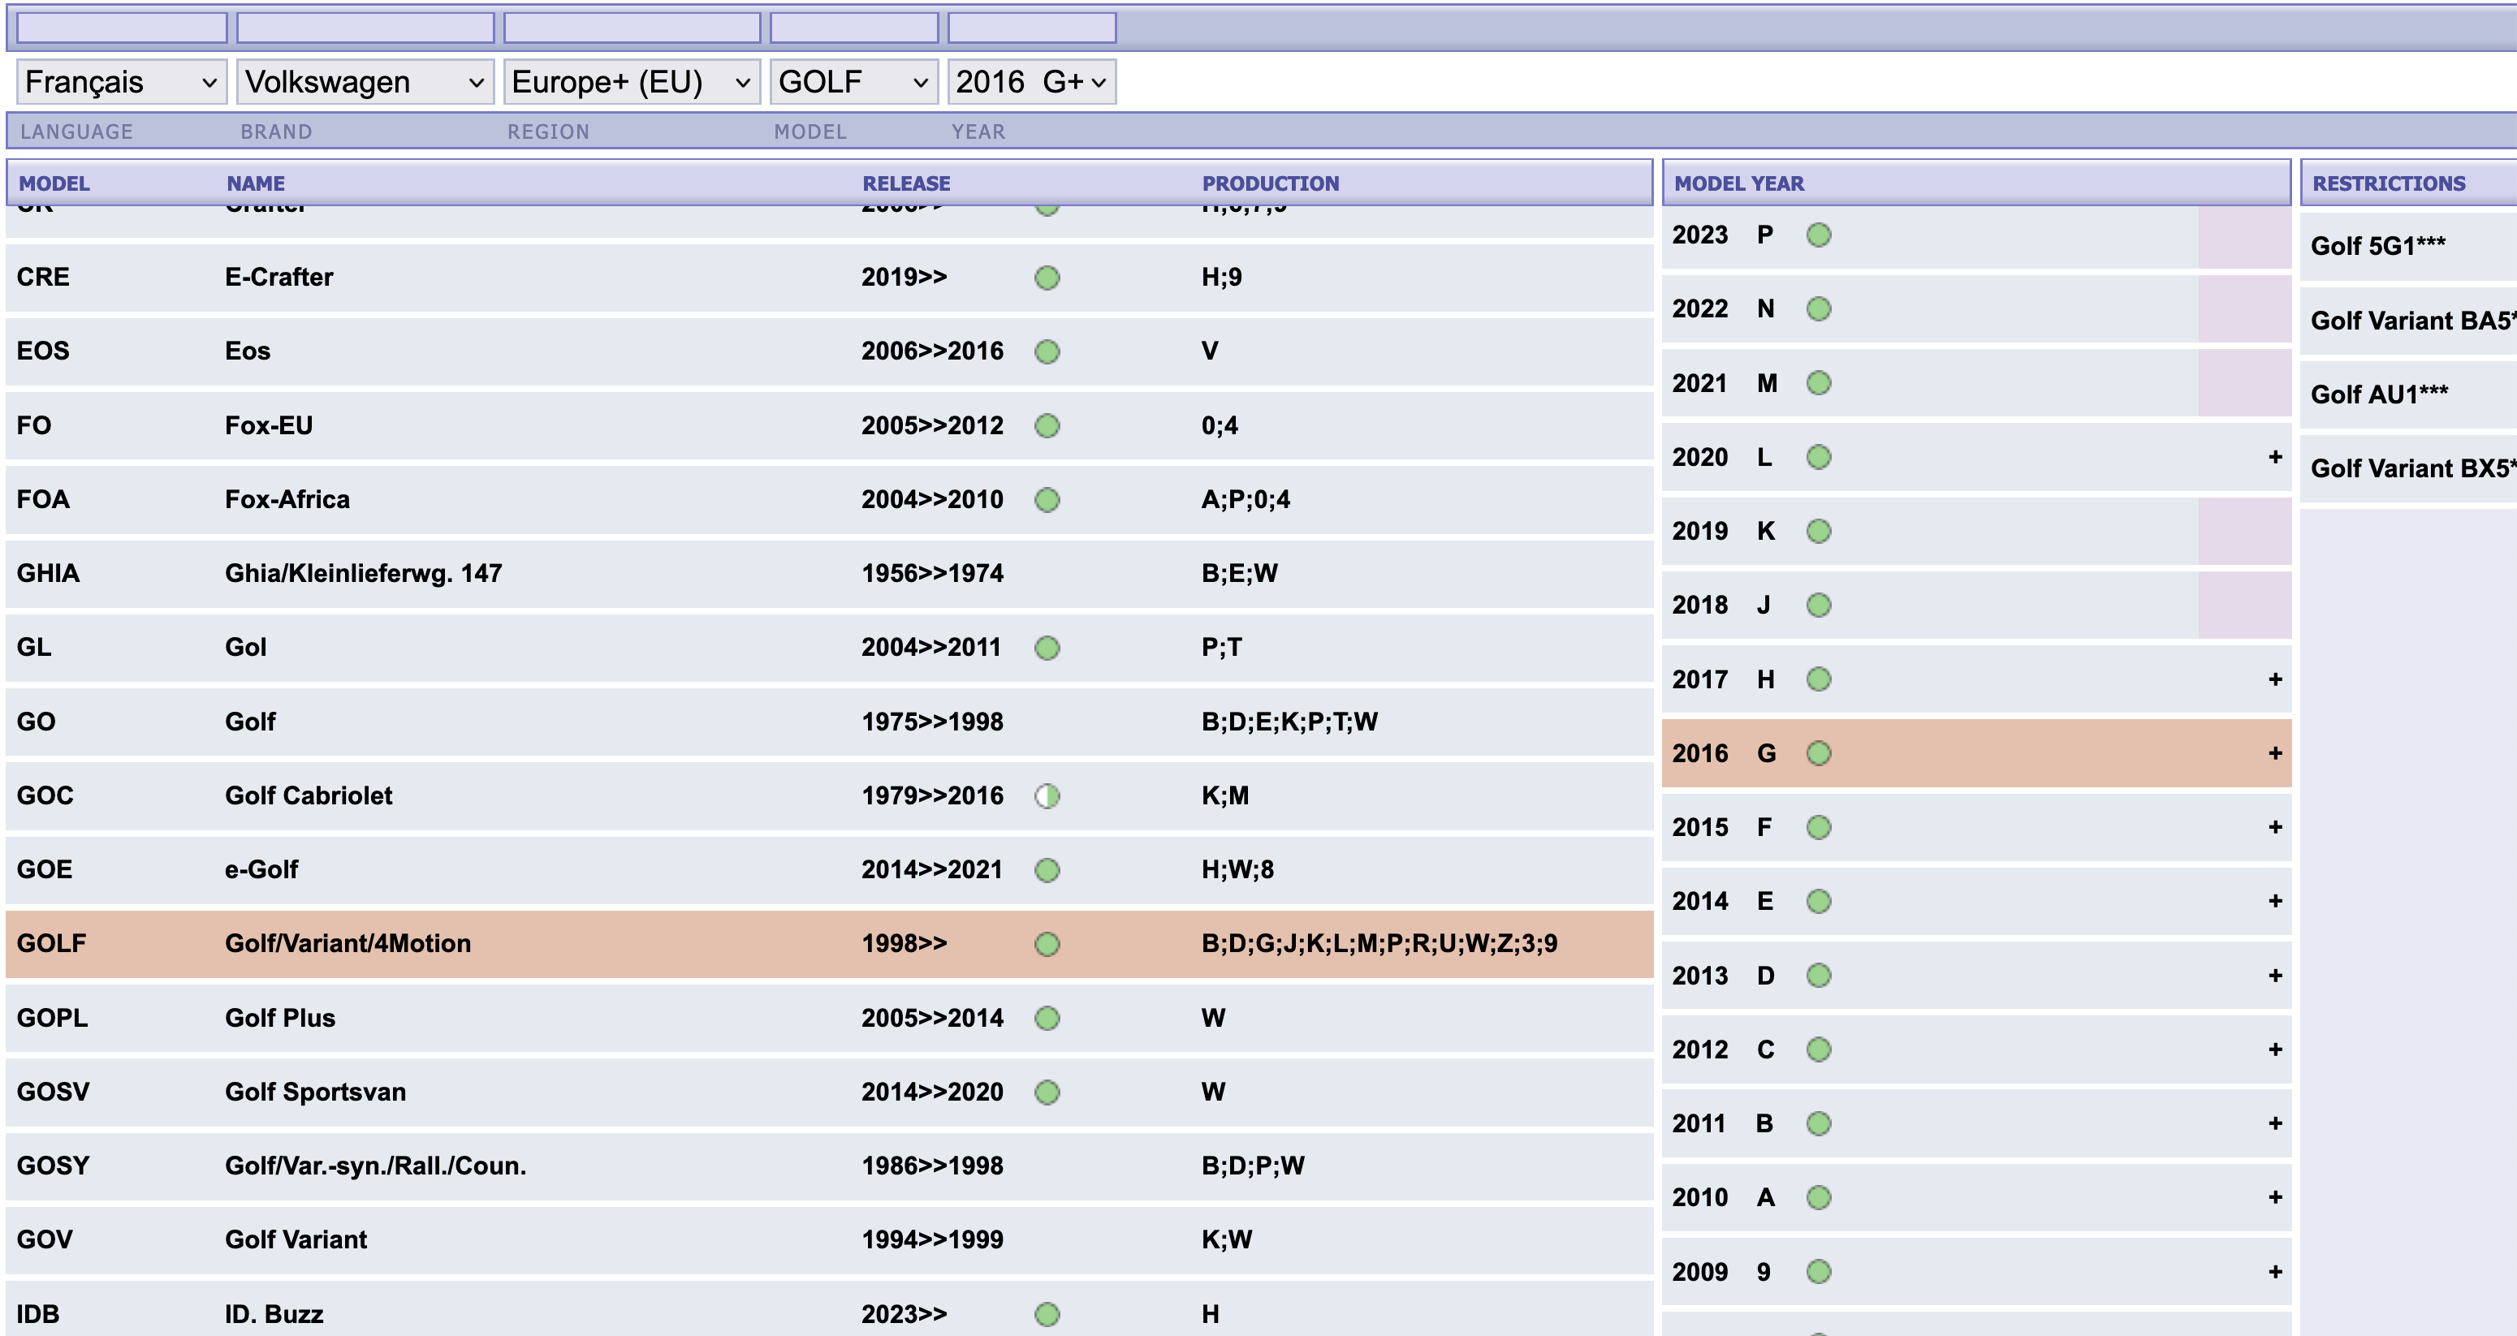Click the green status dot for ID. Buzz
The image size is (2517, 1336).
pos(1047,1315)
